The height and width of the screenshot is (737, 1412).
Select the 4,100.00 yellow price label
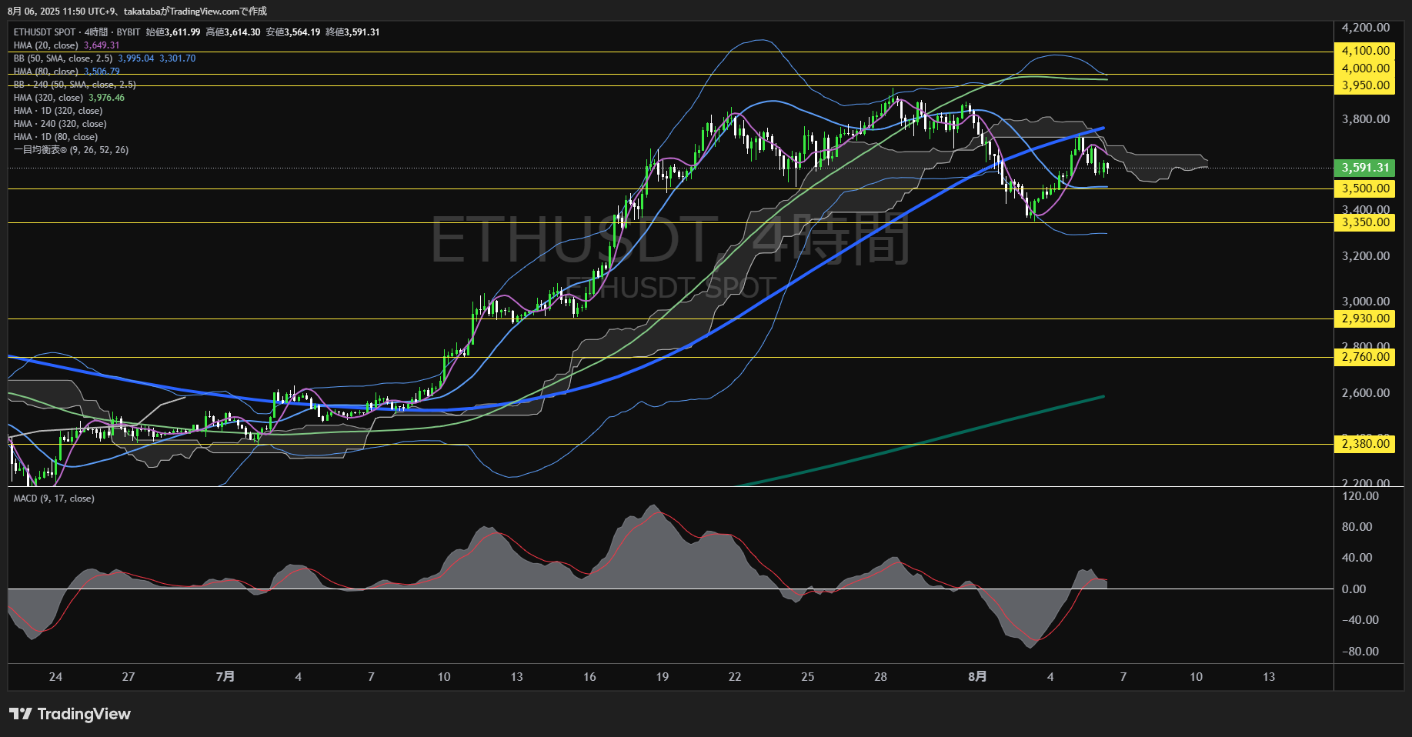click(x=1364, y=51)
